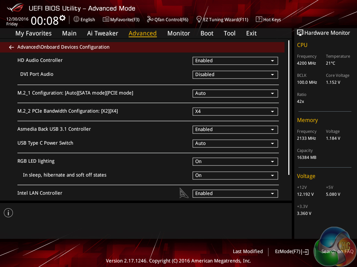The height and width of the screenshot is (267, 357).
Task: Click the +12V 12.192 V reading
Action: pos(305,194)
